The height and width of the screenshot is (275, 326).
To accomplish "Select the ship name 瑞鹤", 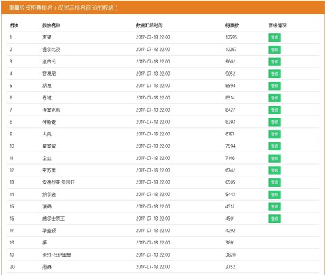I will 47,206.
